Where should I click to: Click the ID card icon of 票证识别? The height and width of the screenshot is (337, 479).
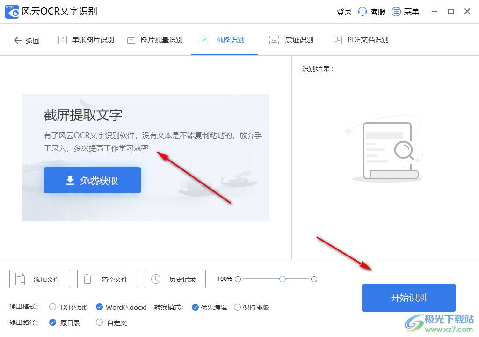(x=274, y=40)
